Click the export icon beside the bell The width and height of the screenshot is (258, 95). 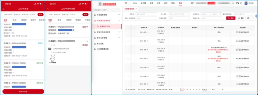pos(237,3)
